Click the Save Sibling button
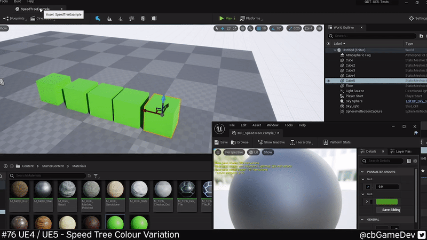This screenshot has width=427, height=240. [x=391, y=210]
